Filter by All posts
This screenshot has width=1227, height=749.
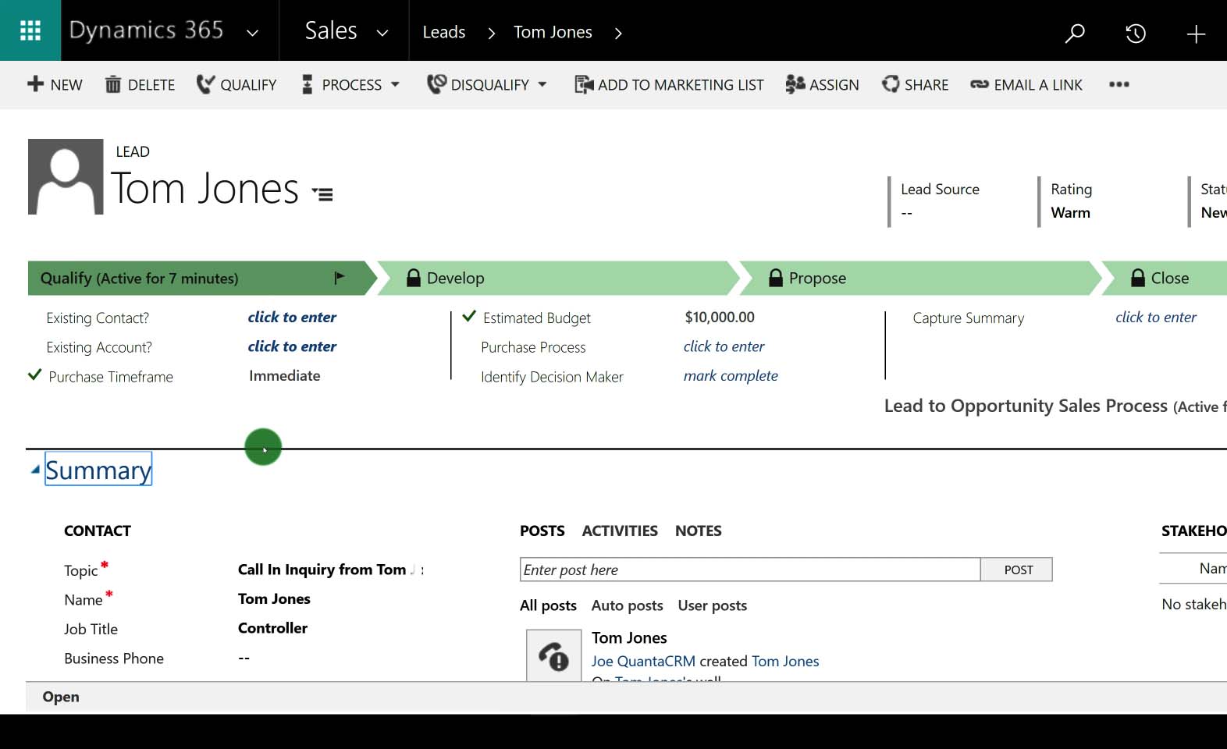548,605
